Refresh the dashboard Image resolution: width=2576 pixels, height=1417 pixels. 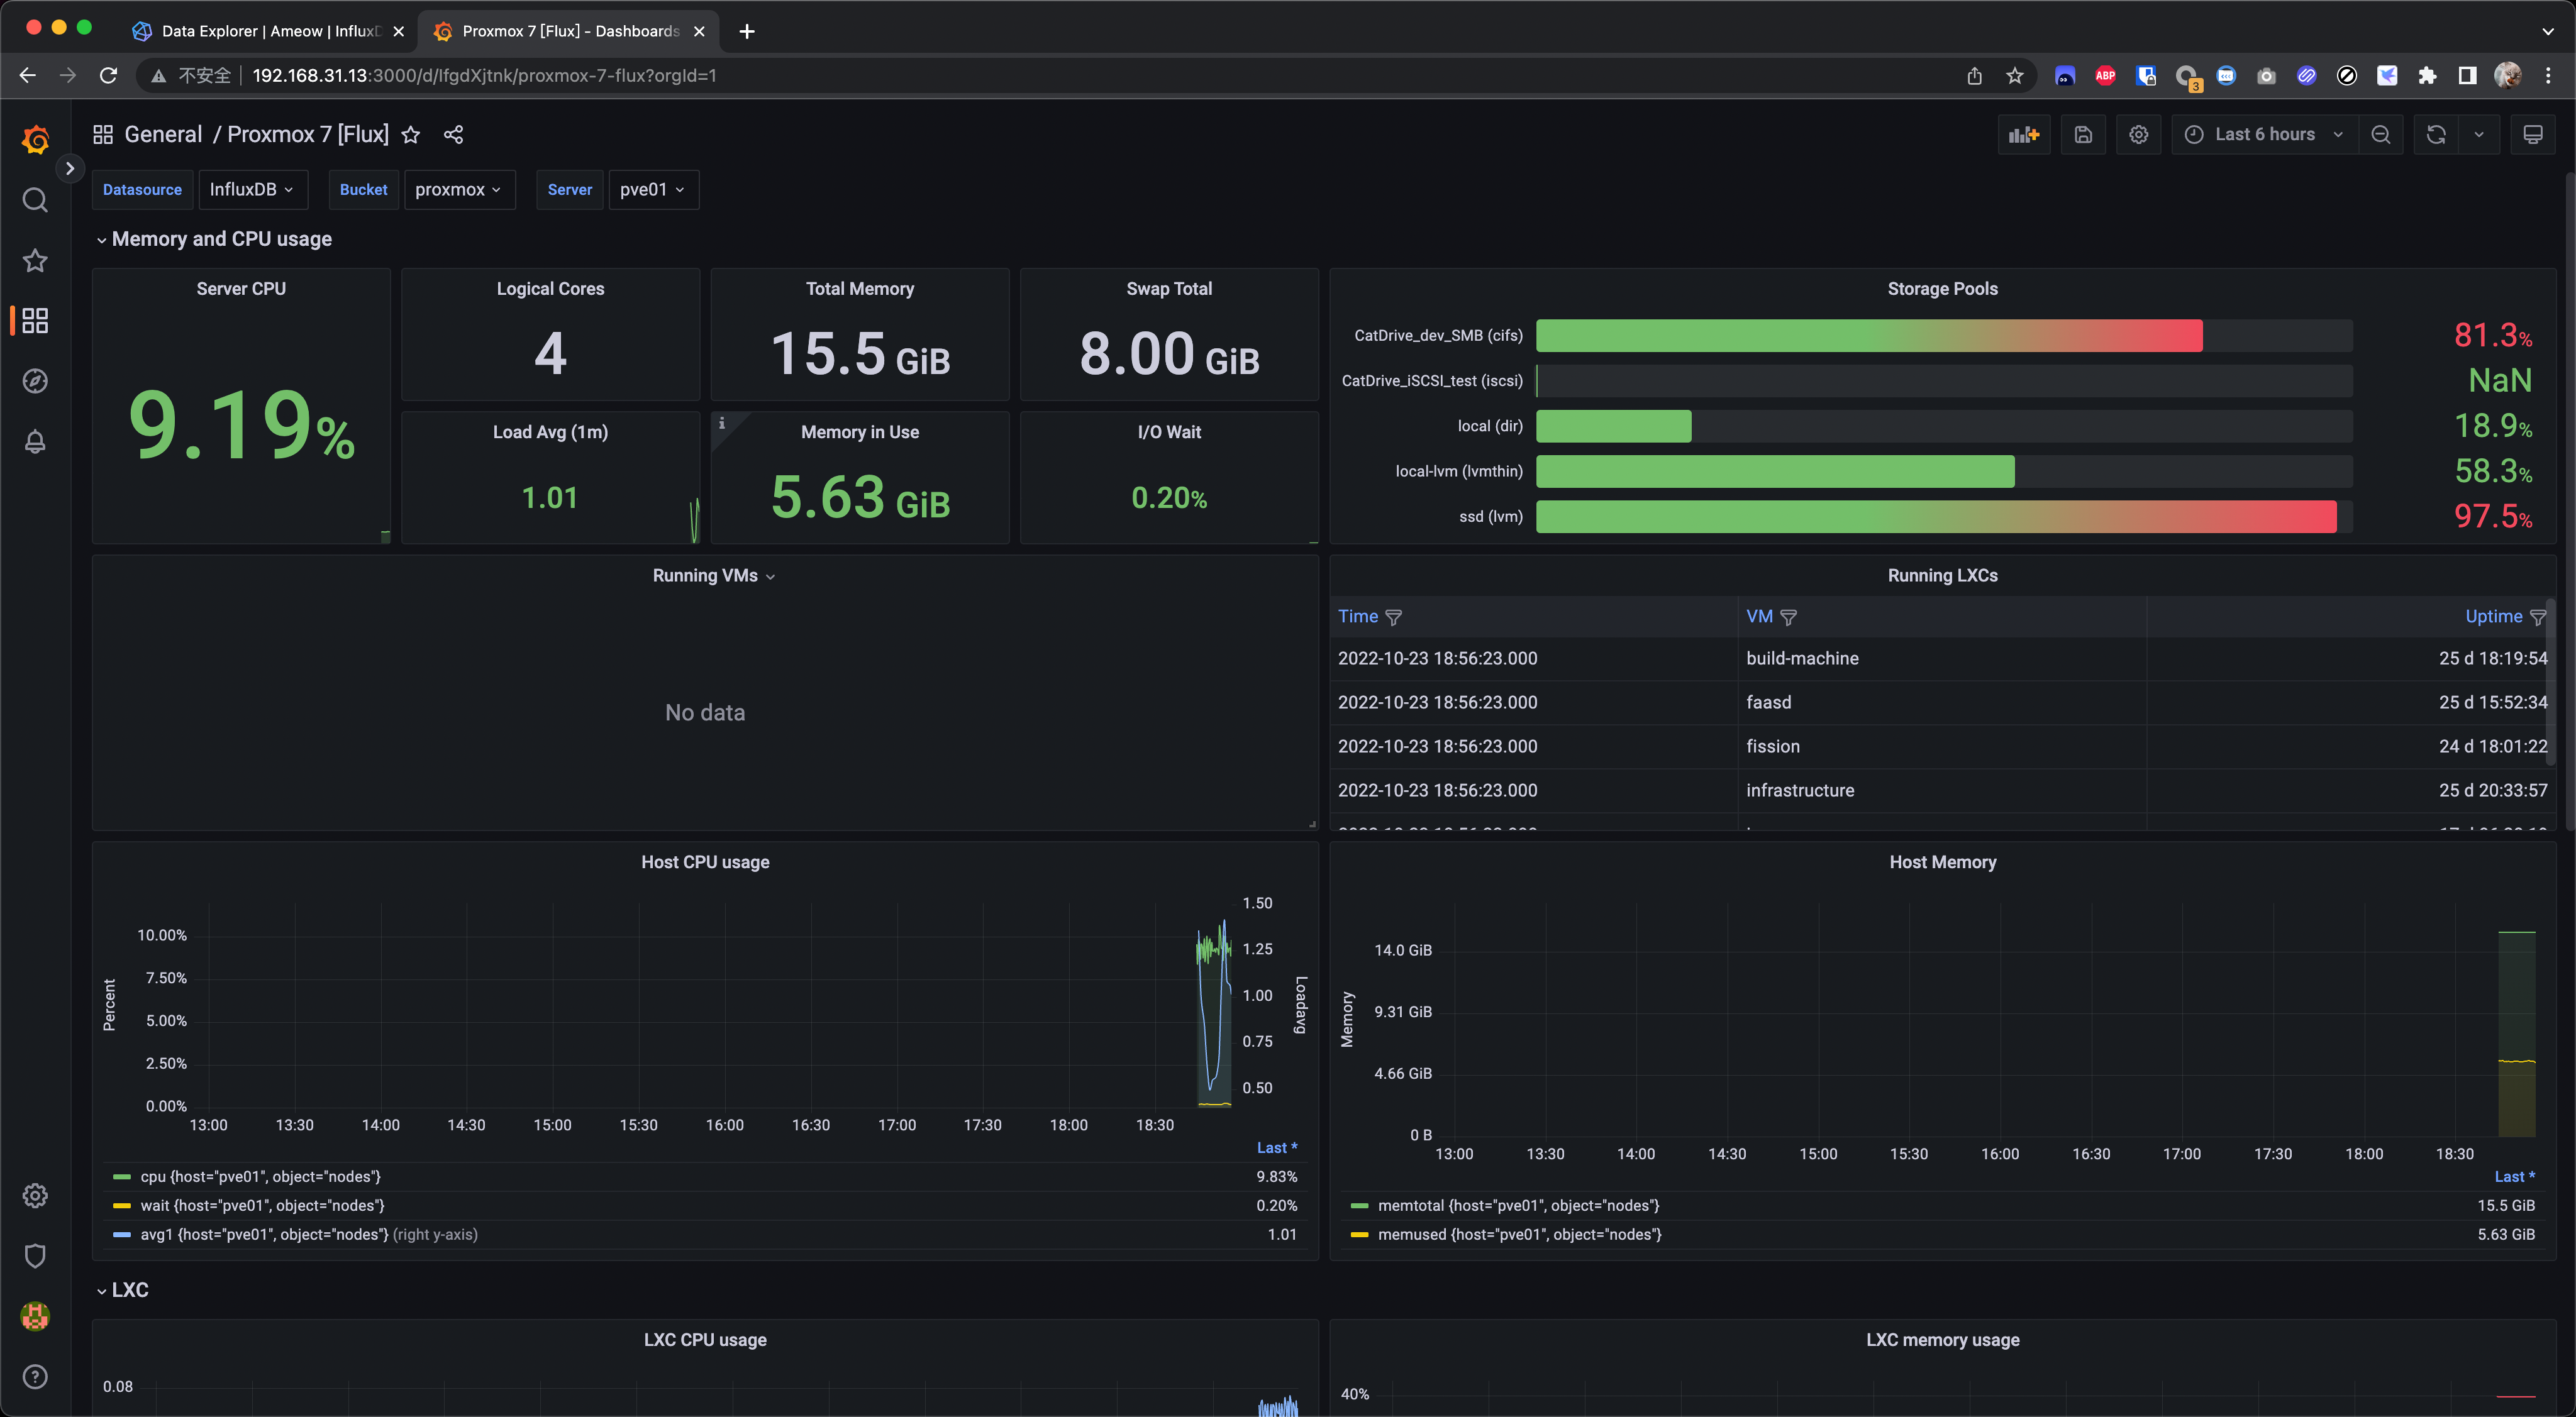point(2436,135)
